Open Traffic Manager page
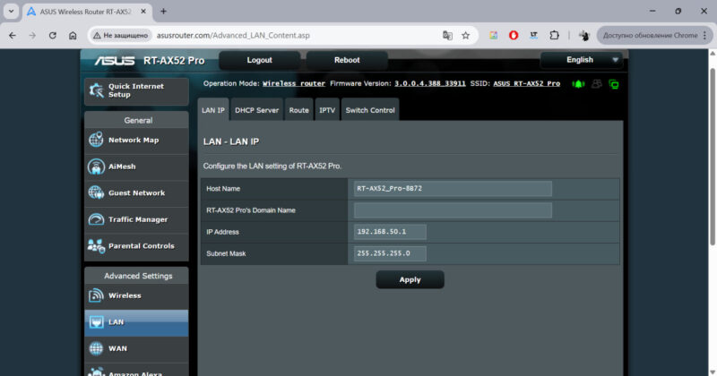 (x=136, y=219)
